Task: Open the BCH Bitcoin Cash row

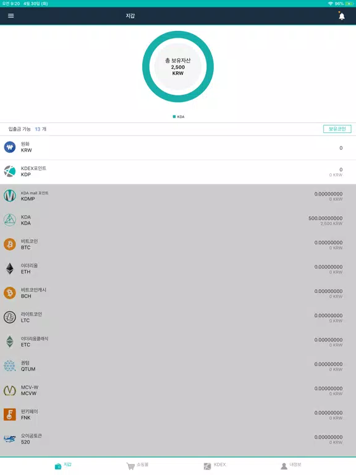Action: point(178,293)
